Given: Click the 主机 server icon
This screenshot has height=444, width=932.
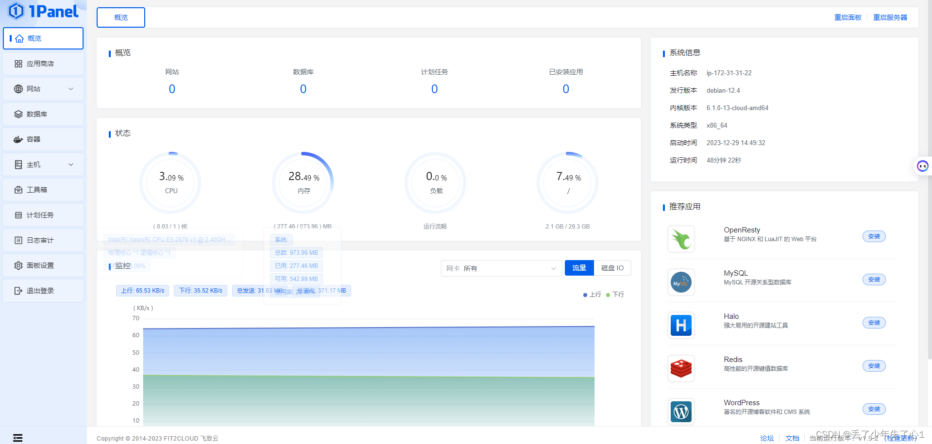Looking at the screenshot, I should 18,165.
